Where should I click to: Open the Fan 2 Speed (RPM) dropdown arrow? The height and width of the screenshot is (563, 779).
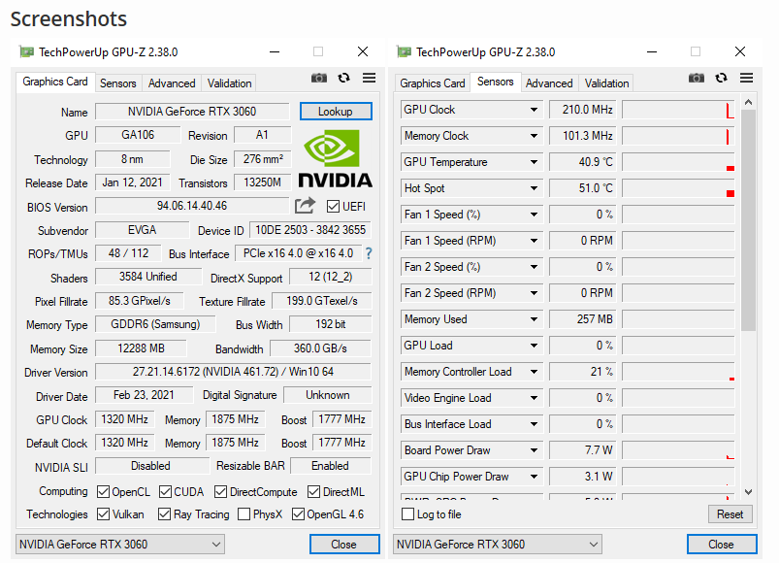534,293
